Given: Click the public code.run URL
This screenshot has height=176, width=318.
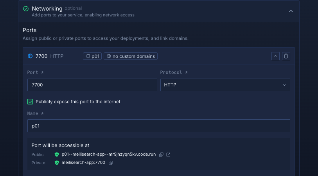Looking at the screenshot, I should (x=109, y=154).
